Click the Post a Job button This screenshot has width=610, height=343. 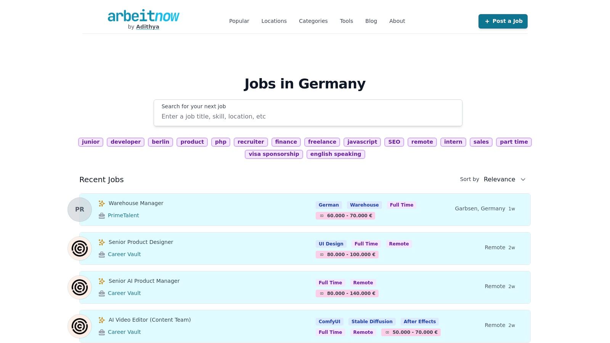503,21
